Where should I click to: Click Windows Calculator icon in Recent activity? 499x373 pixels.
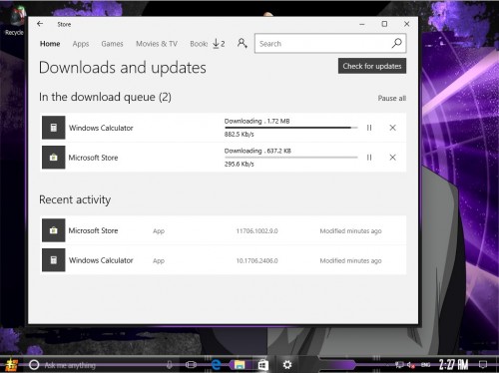pyautogui.click(x=54, y=260)
